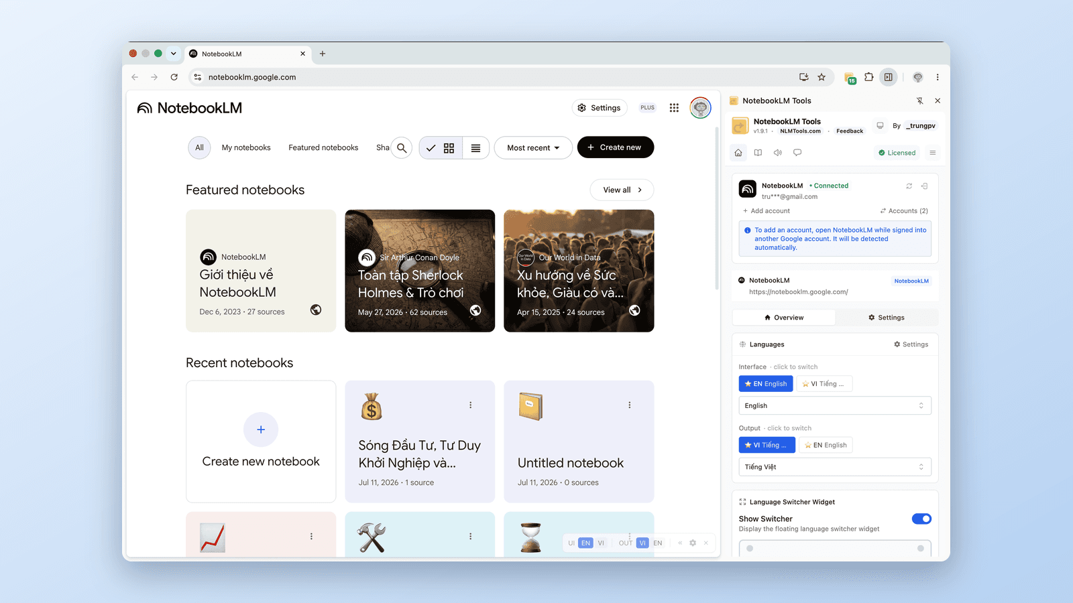Select VI for OUT in floating widget

(642, 543)
